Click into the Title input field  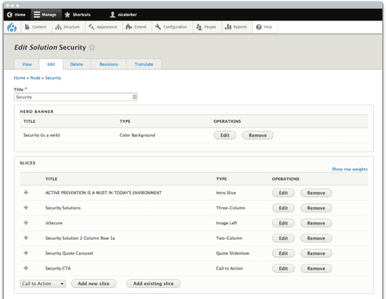click(x=76, y=97)
